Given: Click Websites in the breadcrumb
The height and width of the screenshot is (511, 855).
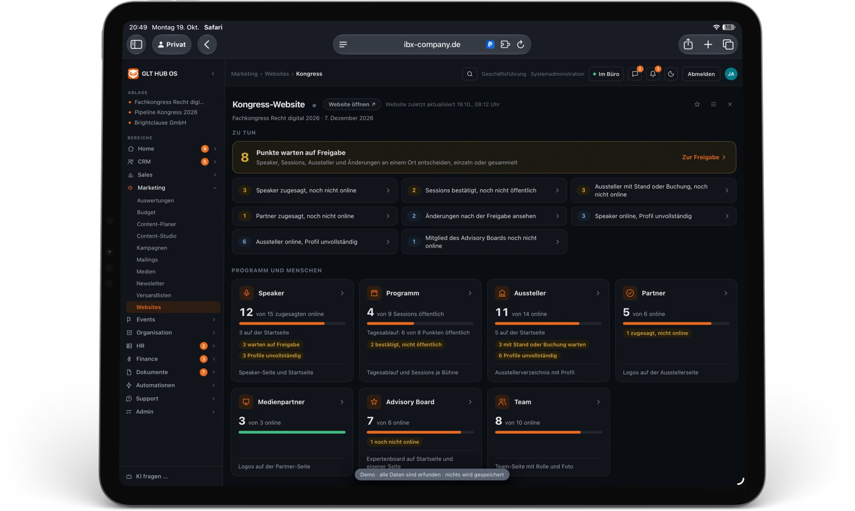Looking at the screenshot, I should coord(277,74).
